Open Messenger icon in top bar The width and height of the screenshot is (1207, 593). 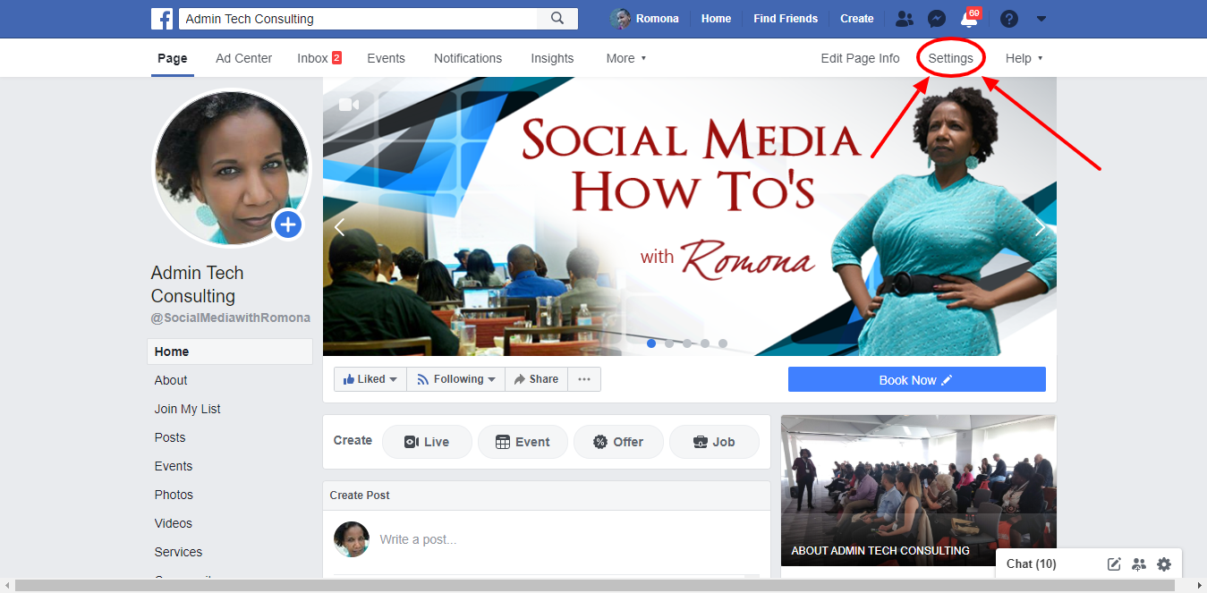coord(937,19)
